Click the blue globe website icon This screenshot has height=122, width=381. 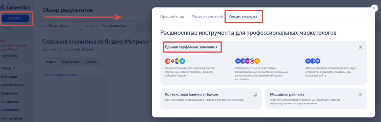(238, 61)
